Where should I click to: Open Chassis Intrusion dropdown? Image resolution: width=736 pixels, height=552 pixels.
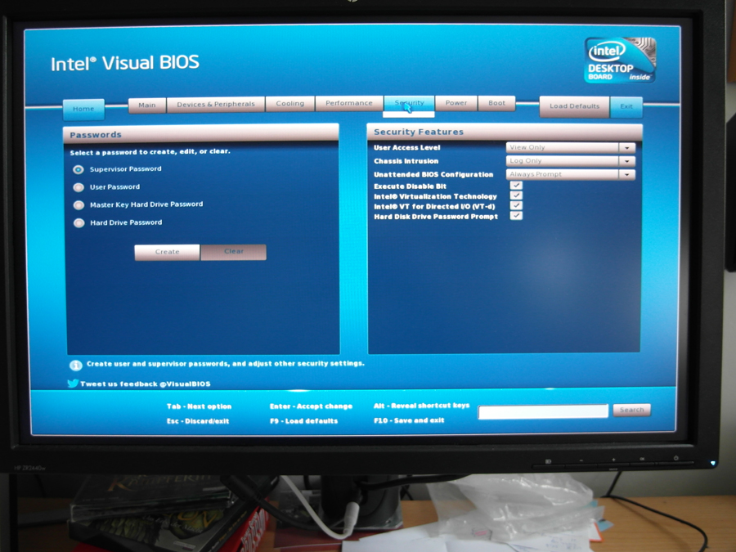(570, 161)
